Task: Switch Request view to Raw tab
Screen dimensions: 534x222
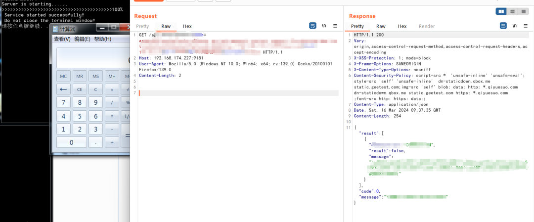Action: (166, 26)
